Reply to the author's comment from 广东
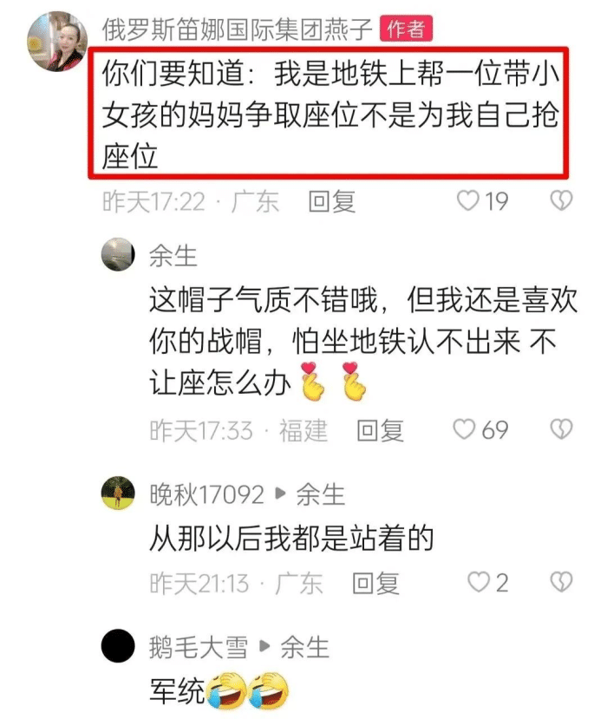607x719 pixels. point(332,202)
